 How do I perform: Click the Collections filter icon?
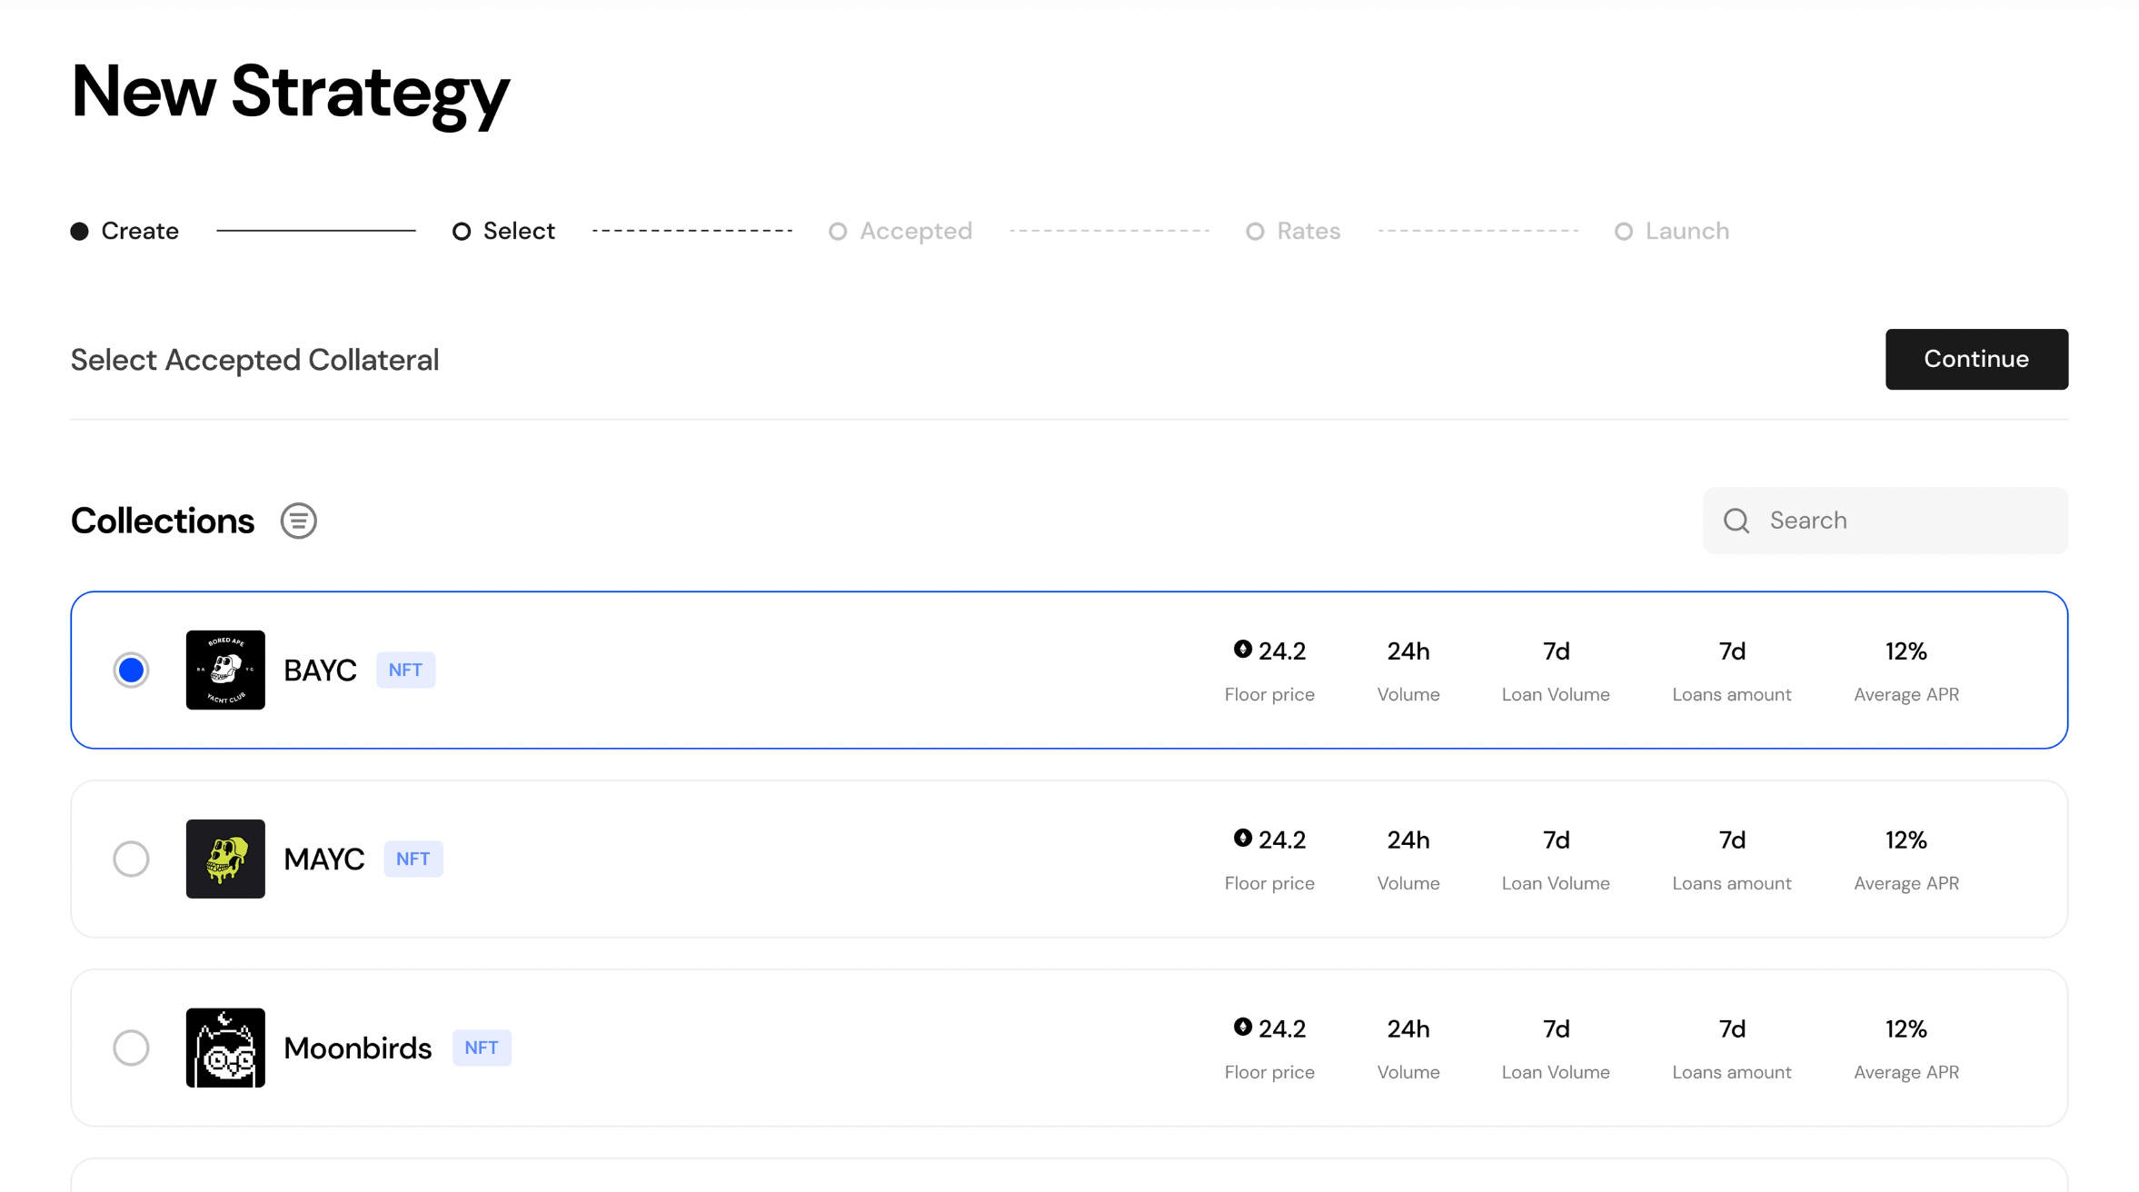298,521
